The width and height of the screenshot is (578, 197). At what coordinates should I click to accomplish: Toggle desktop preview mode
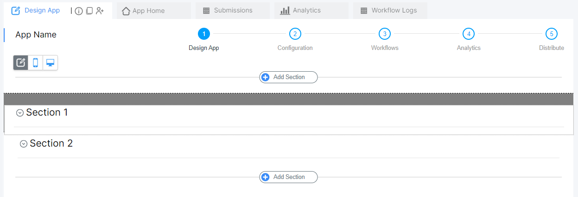tap(50, 63)
